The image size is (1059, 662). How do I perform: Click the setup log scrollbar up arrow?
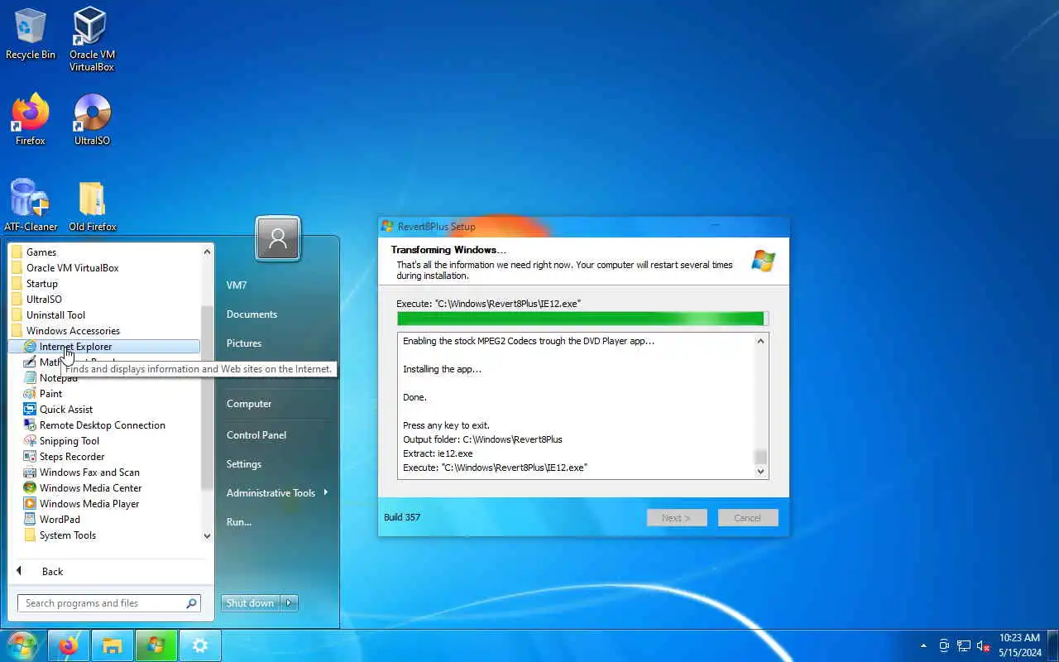tap(761, 341)
